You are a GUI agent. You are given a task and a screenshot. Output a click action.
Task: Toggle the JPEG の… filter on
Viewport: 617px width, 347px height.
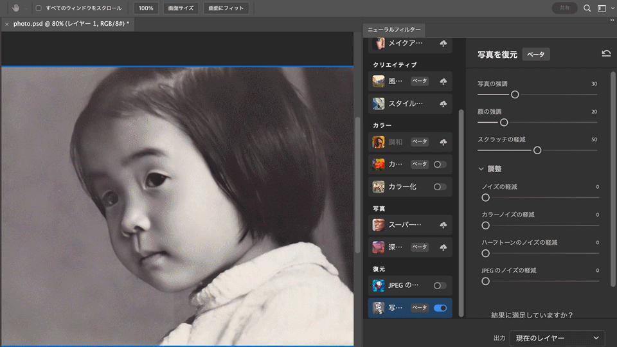click(x=440, y=285)
